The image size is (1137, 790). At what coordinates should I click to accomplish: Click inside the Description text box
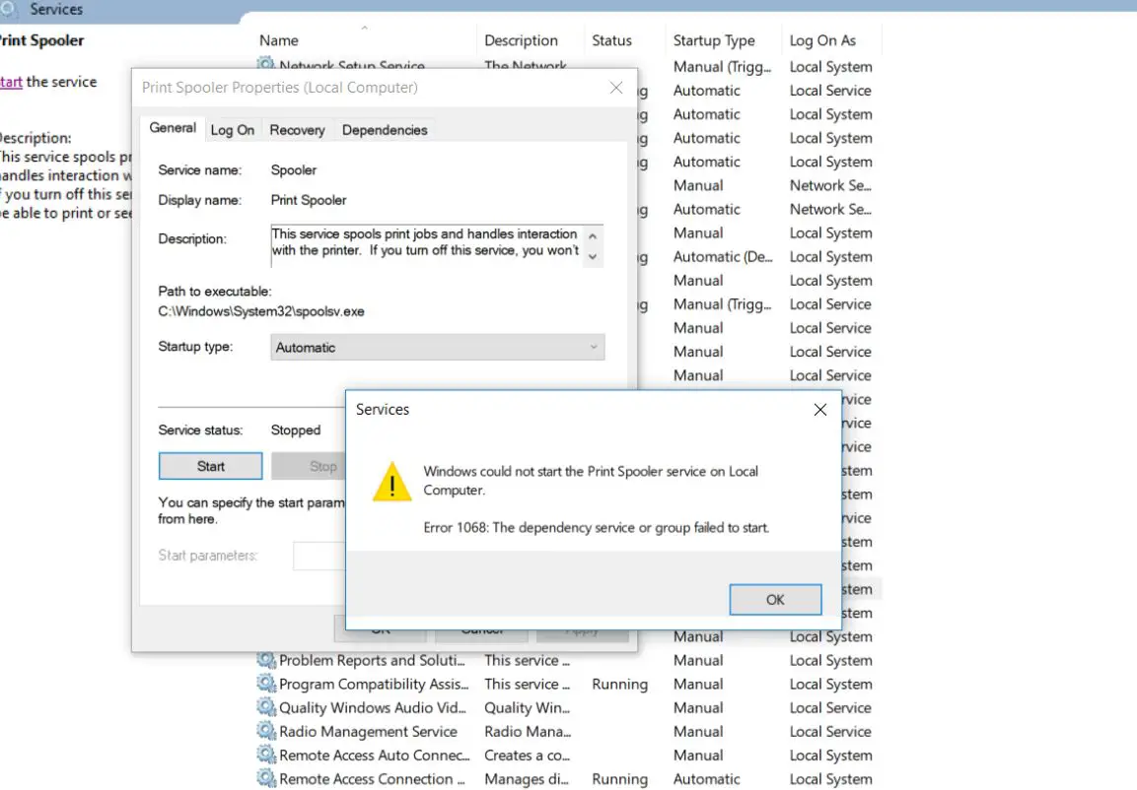click(x=426, y=244)
